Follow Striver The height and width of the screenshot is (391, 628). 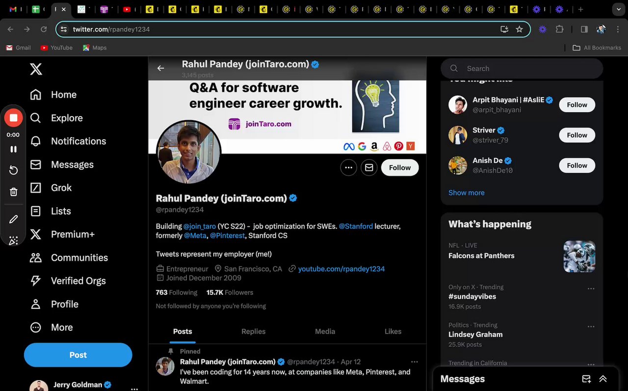tap(577, 135)
